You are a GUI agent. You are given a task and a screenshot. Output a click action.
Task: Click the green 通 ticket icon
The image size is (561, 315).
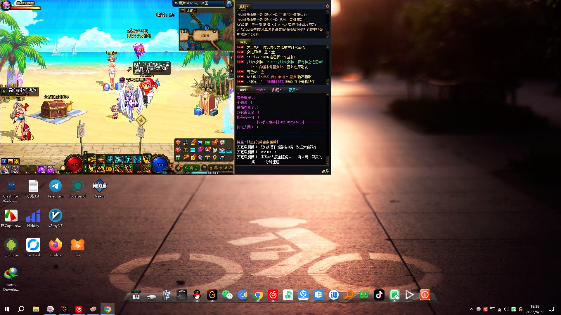207,143
